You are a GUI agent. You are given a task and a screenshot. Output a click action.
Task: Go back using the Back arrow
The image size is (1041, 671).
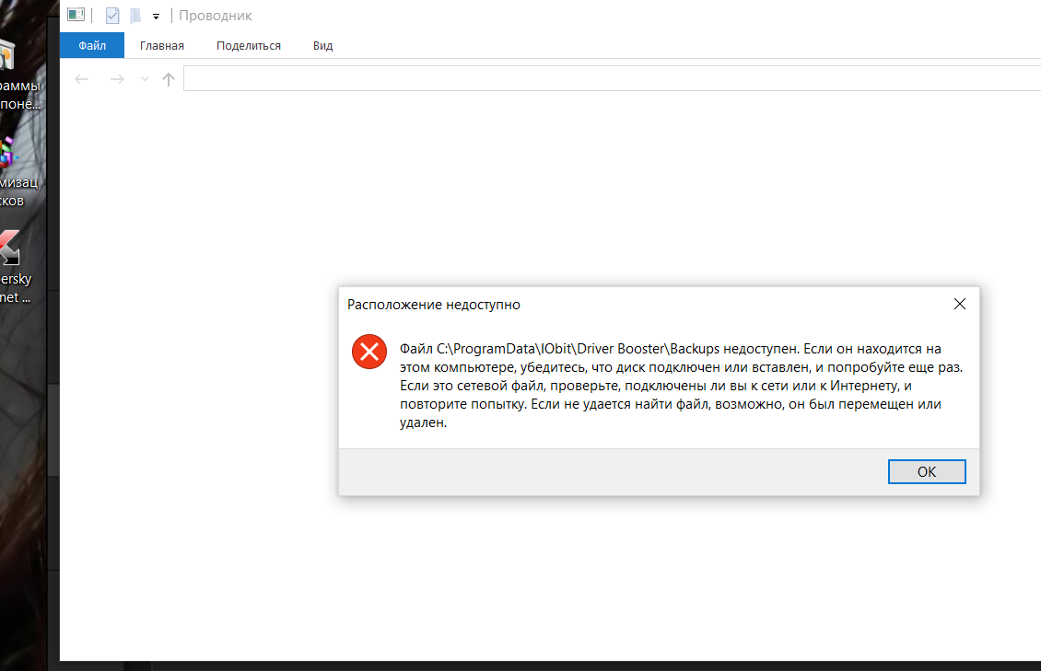[82, 79]
